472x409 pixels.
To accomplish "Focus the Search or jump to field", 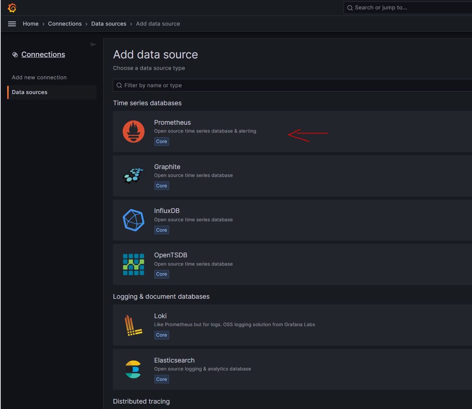I will coord(408,8).
